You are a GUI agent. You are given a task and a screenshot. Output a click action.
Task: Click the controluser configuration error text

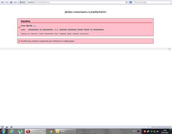pyautogui.click(x=48, y=41)
